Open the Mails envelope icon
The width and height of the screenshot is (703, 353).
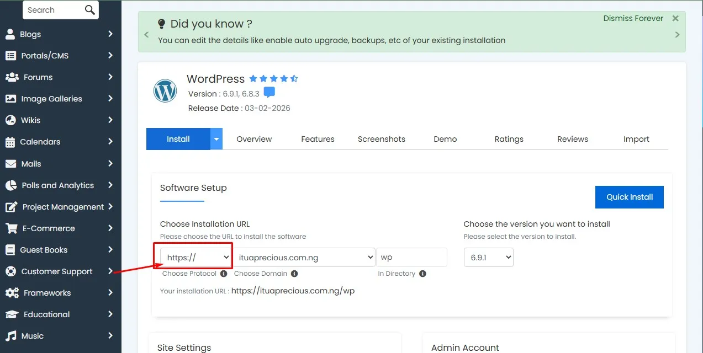pyautogui.click(x=11, y=163)
